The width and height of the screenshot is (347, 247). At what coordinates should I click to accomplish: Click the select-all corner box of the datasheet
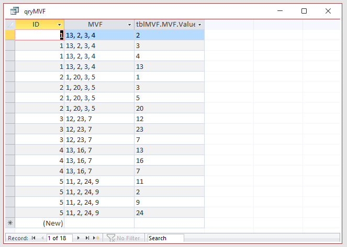[x=10, y=24]
